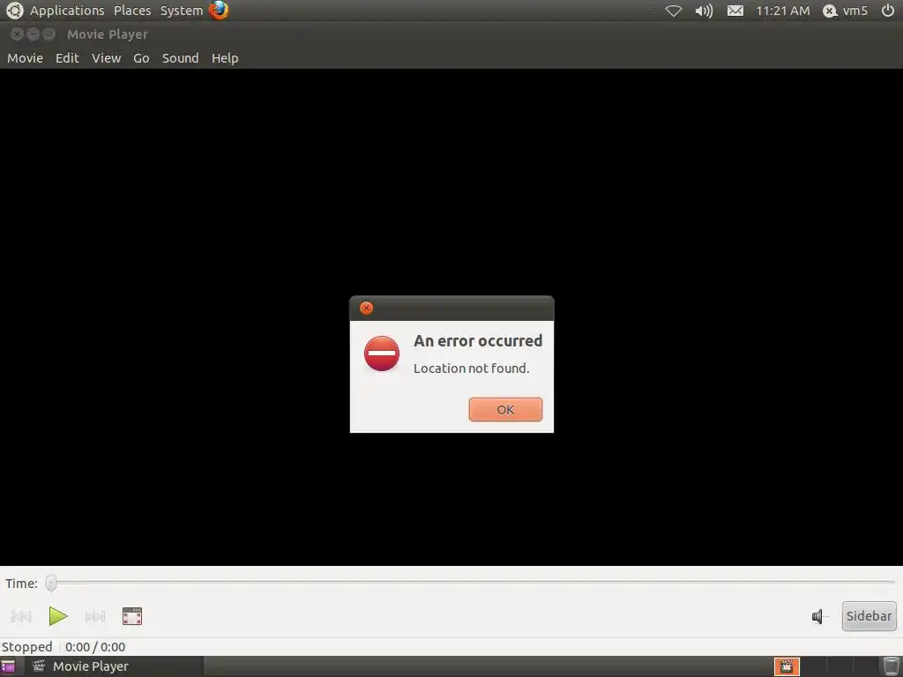Skip to previous chapter or movie
The width and height of the screenshot is (903, 677).
[21, 616]
